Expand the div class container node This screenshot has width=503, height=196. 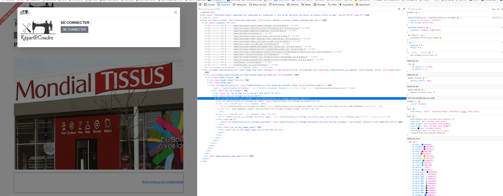[203, 23]
